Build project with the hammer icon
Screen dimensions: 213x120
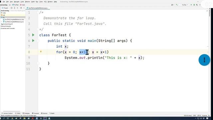177,5
